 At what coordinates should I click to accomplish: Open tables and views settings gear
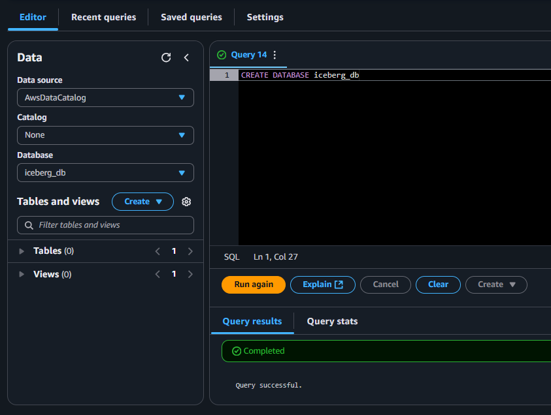tap(186, 202)
